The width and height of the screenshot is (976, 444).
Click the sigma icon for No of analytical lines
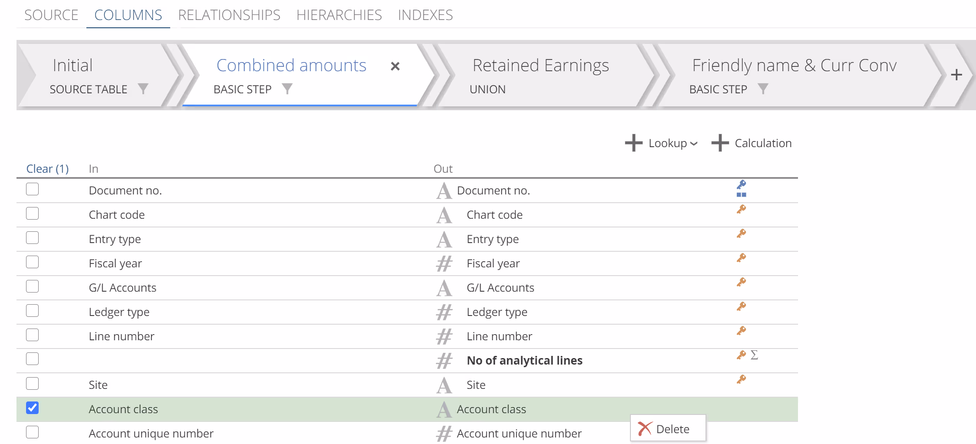pyautogui.click(x=754, y=355)
